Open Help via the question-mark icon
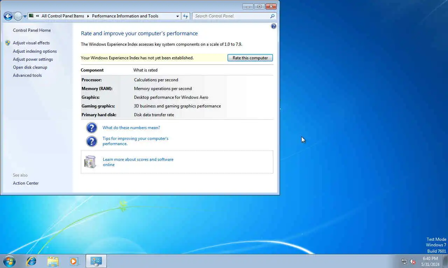 [x=274, y=26]
